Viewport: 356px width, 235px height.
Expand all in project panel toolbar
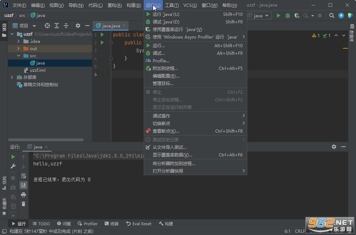click(x=57, y=26)
